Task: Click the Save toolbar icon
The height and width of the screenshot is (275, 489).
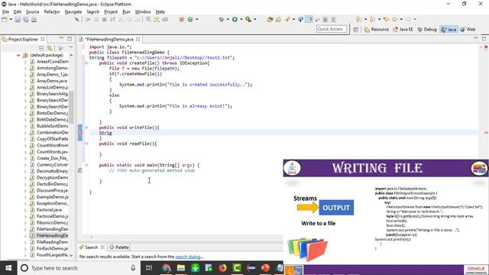Action: (18, 19)
